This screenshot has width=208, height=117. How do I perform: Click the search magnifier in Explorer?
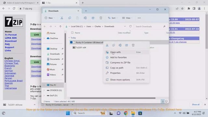click(164, 26)
